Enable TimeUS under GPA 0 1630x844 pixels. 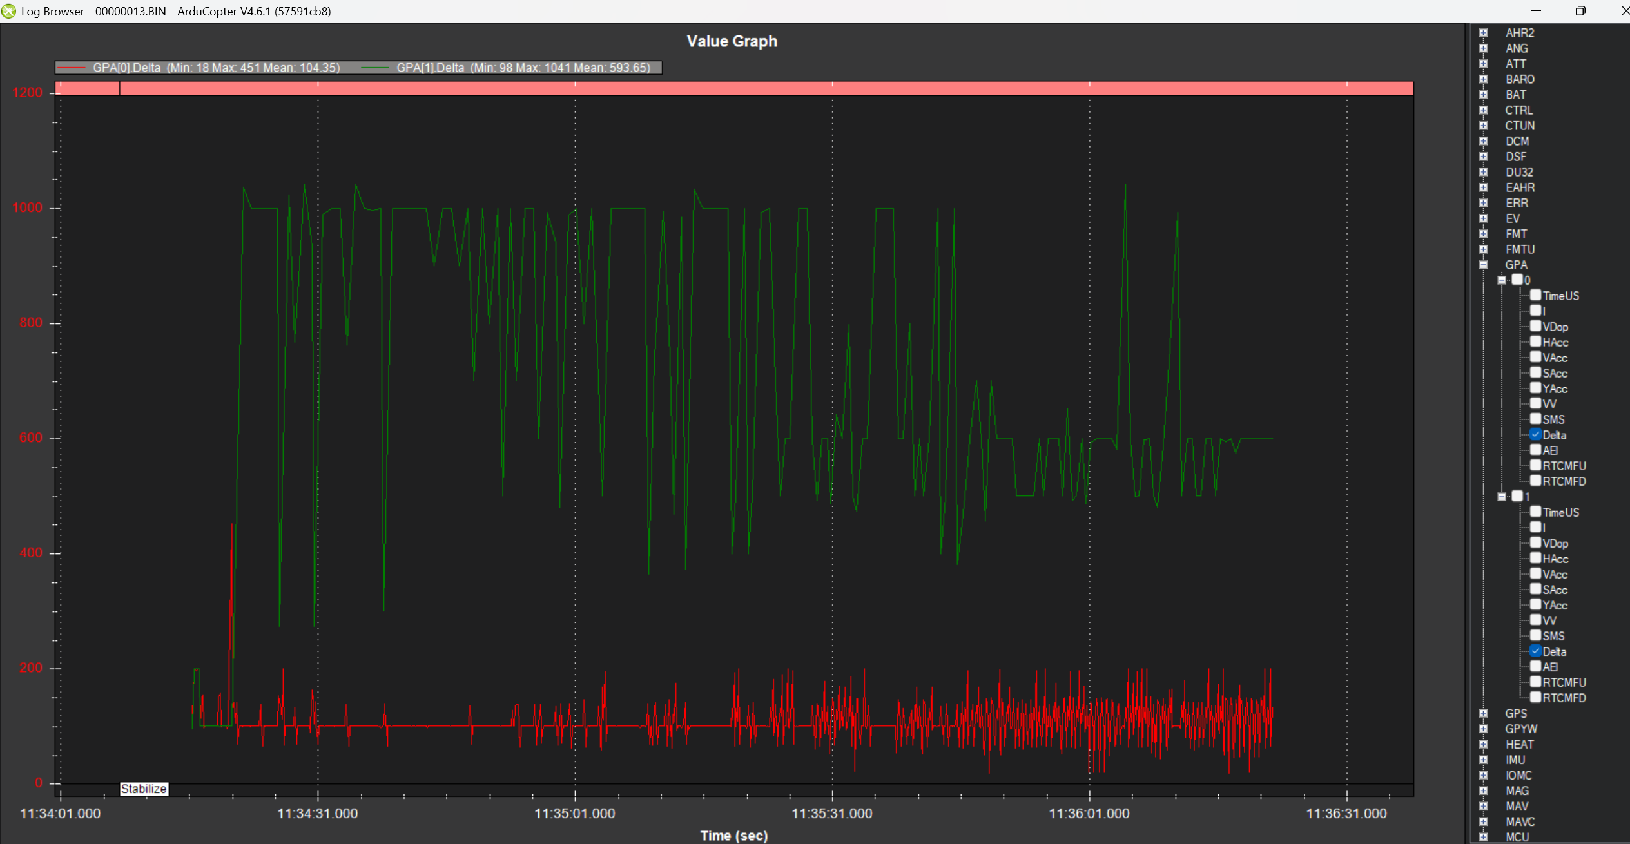pos(1537,296)
